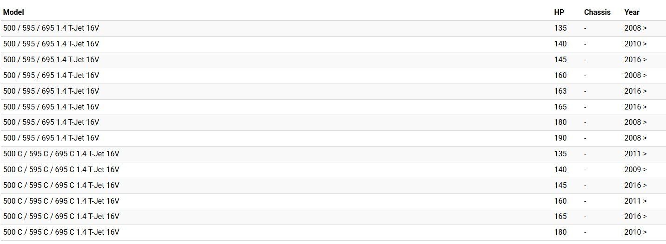Click the Year column header
The width and height of the screenshot is (666, 244).
coord(632,12)
